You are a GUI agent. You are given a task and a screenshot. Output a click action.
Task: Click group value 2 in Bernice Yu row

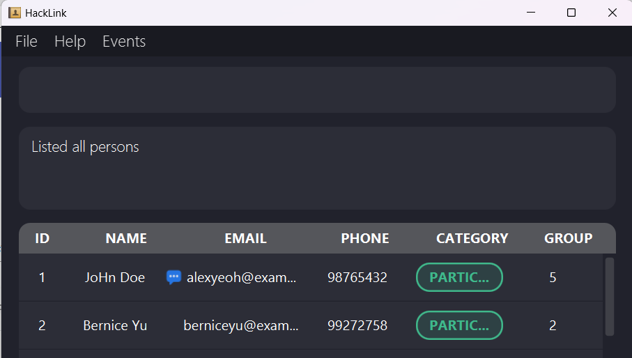coord(553,325)
